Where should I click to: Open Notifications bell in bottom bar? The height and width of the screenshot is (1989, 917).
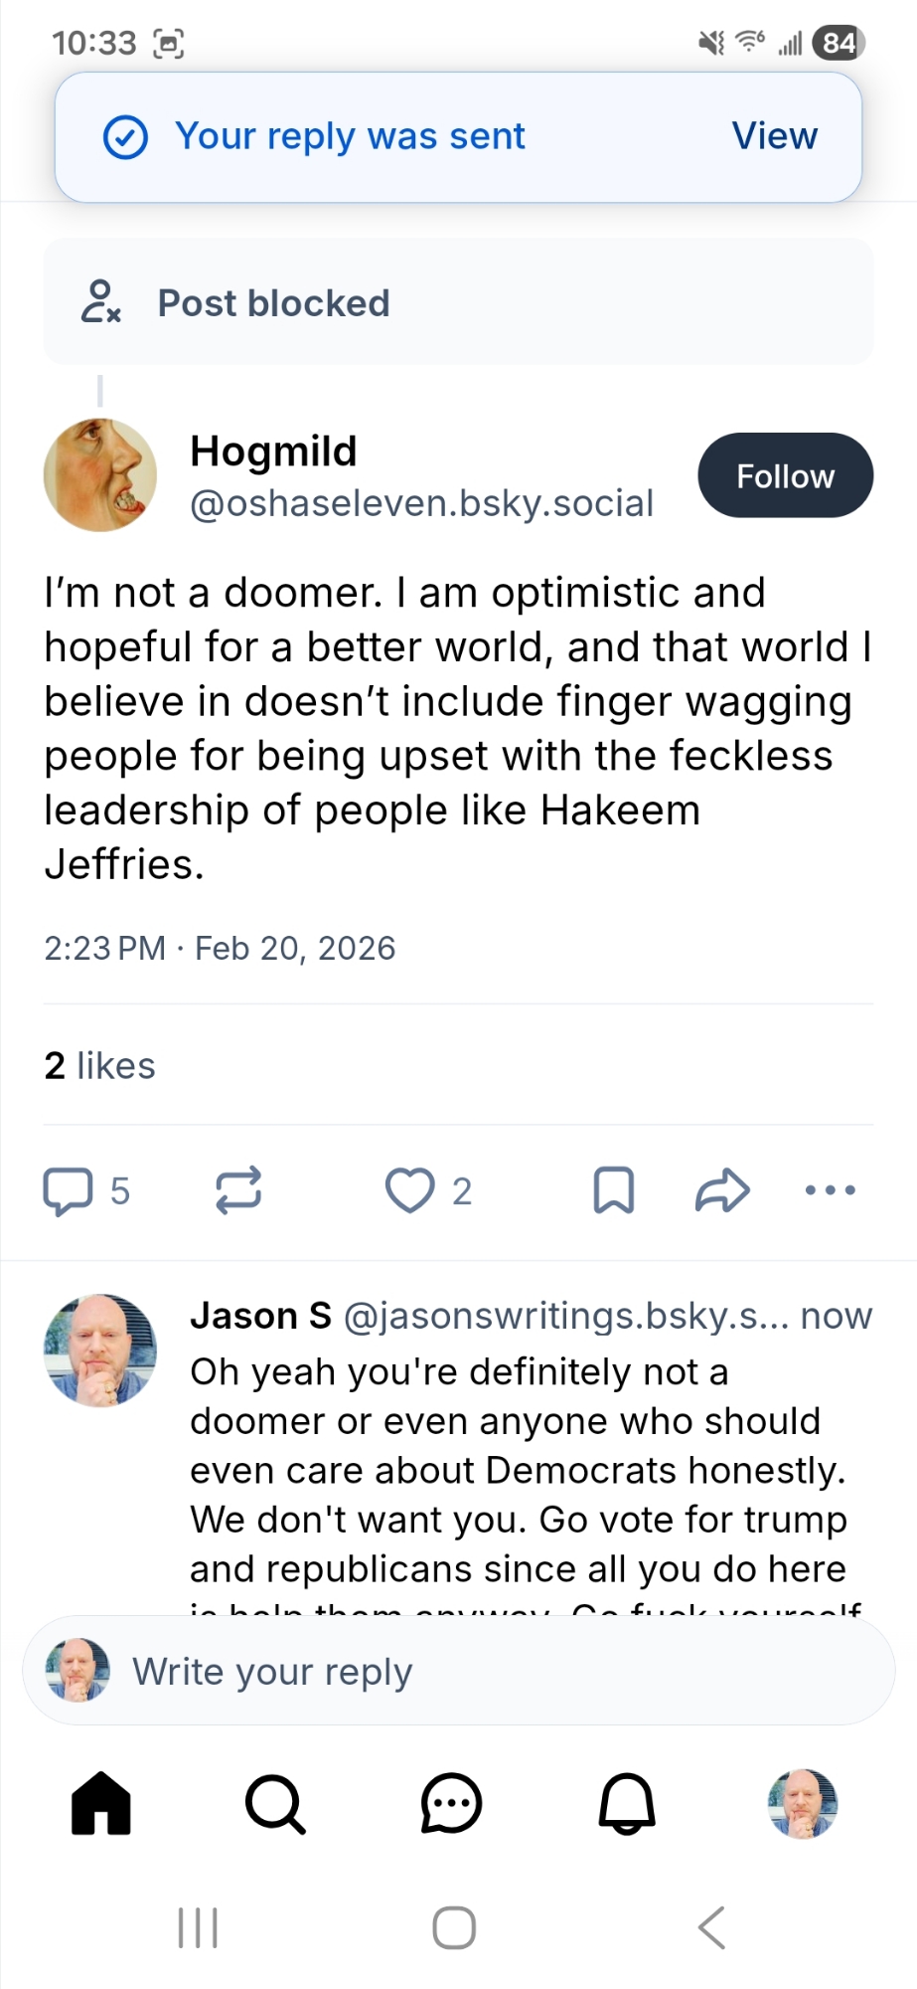coord(627,1803)
